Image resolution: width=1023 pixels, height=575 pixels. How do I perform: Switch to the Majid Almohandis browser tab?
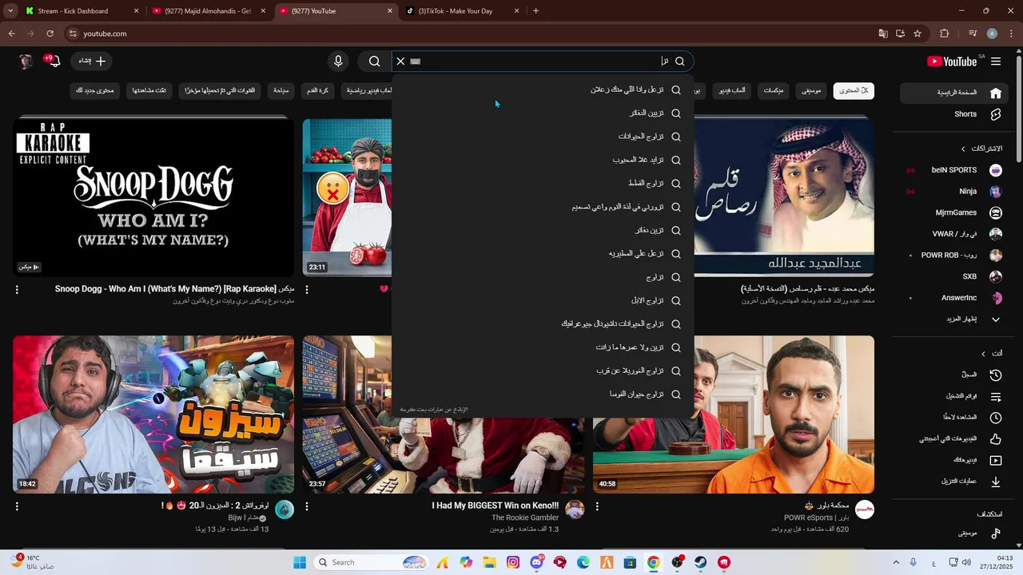tap(209, 11)
